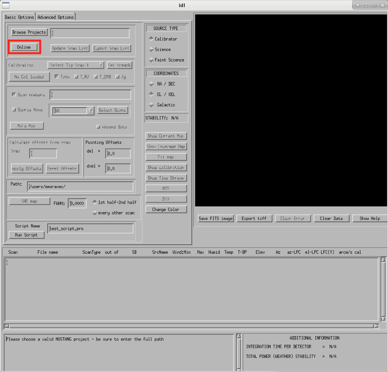Click Export Scan List button
388x372 pixels.
point(111,48)
